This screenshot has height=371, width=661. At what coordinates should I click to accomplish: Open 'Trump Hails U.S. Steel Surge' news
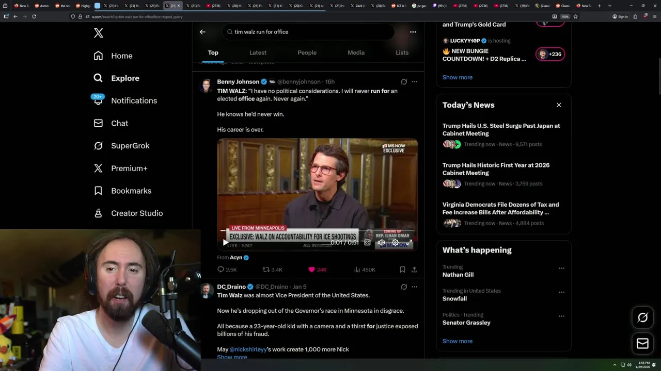point(501,129)
